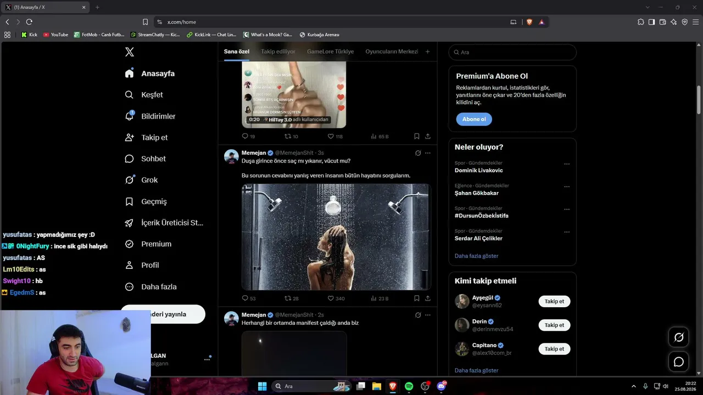Image resolution: width=703 pixels, height=395 pixels.
Task: Open İçerik Üreticisi Stüdyosu sidebar item
Action: tap(164, 223)
